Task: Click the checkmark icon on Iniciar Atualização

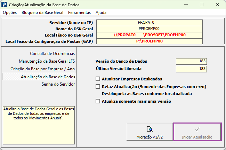Action: [x=197, y=129]
